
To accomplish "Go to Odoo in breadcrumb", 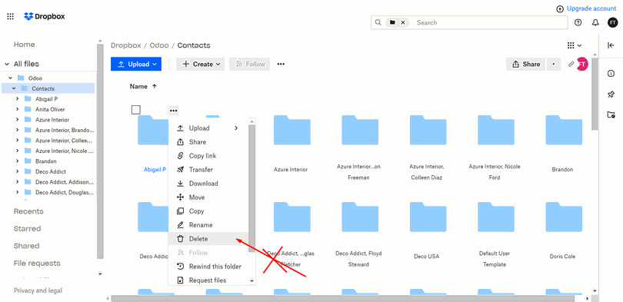I will click(159, 45).
